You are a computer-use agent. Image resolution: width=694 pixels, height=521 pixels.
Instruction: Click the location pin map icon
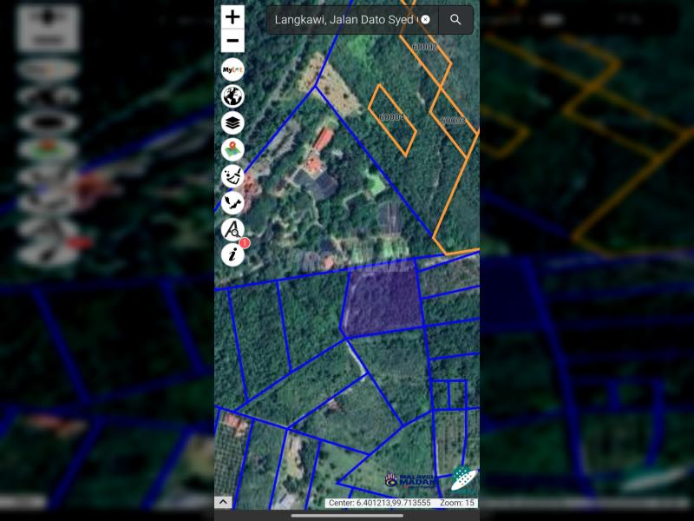pos(232,149)
